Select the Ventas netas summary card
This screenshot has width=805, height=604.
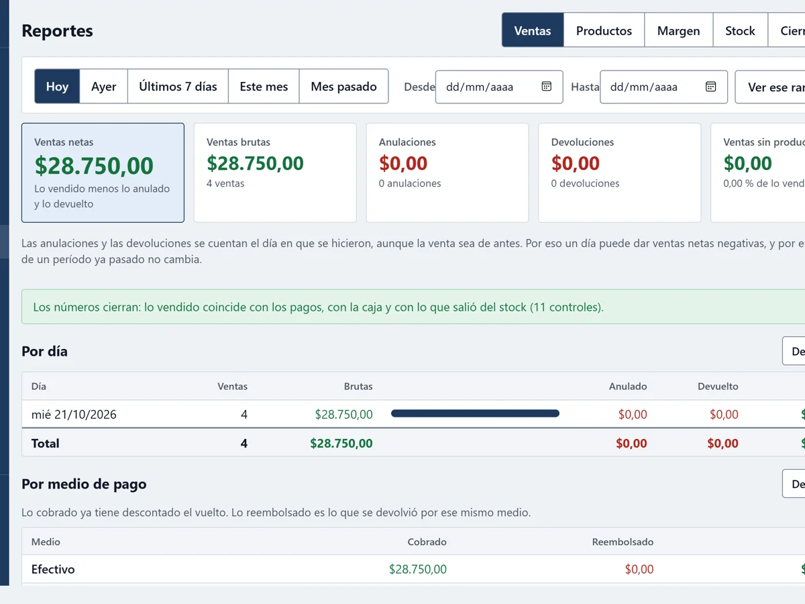tap(103, 172)
